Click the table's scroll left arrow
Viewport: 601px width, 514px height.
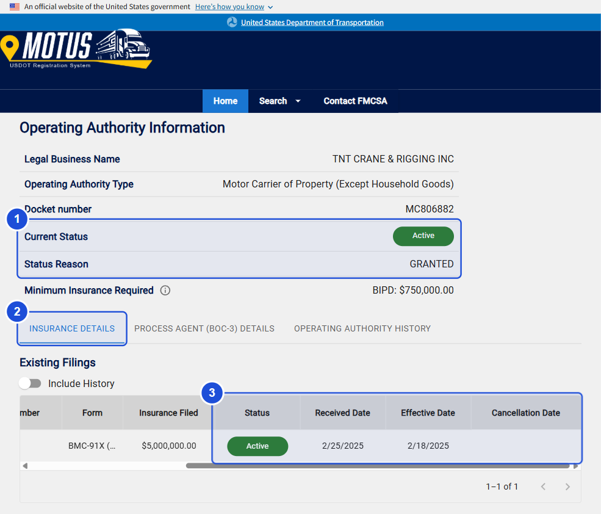[x=25, y=466]
